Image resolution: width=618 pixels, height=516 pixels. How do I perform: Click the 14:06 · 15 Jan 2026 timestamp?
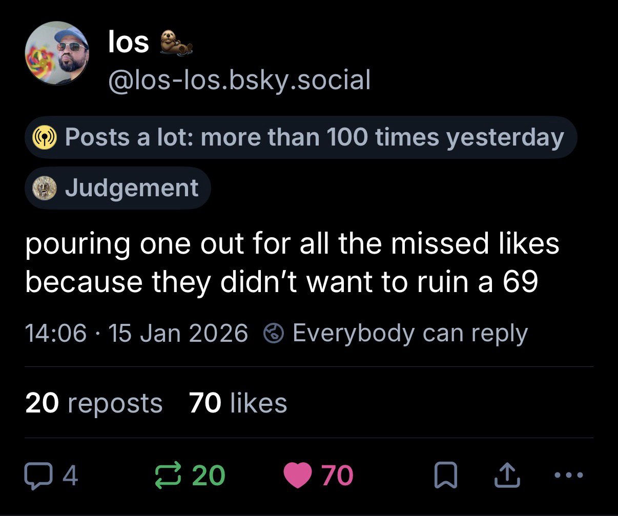(x=136, y=334)
